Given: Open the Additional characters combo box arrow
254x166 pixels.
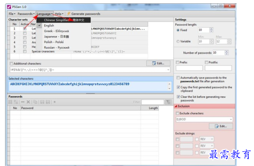Looking at the screenshot, I should click(168, 70).
